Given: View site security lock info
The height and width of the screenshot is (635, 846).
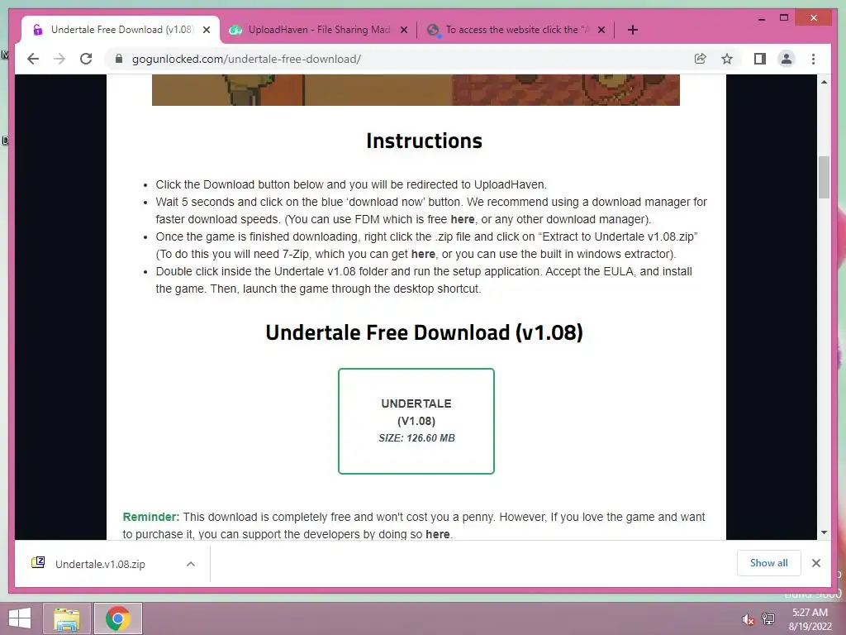Looking at the screenshot, I should click(x=119, y=59).
